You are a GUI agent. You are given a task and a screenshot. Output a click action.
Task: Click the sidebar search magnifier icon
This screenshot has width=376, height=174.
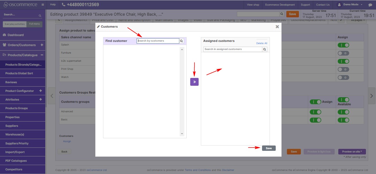click(40, 16)
